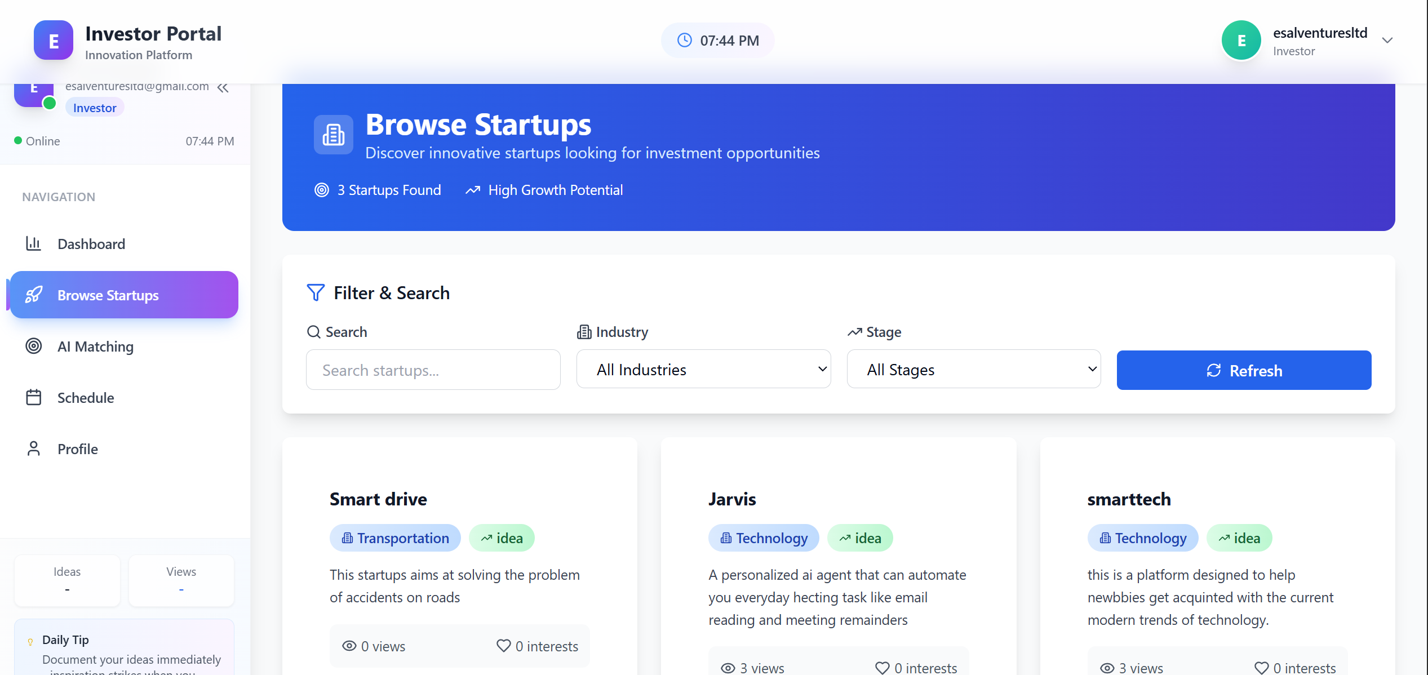Focus the Search startups input field
Screen dimensions: 1428x675
[x=433, y=370]
